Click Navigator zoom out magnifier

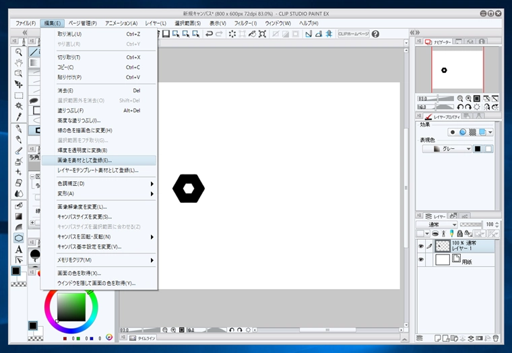coord(460,98)
